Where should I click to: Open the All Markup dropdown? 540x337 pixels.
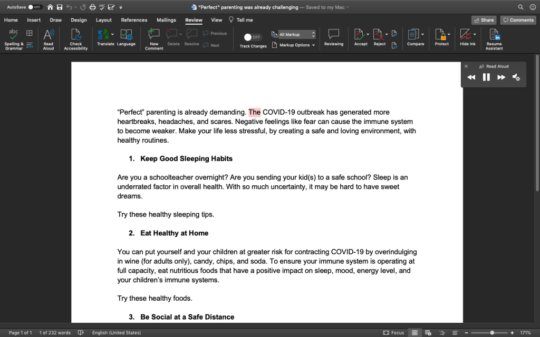coord(297,35)
